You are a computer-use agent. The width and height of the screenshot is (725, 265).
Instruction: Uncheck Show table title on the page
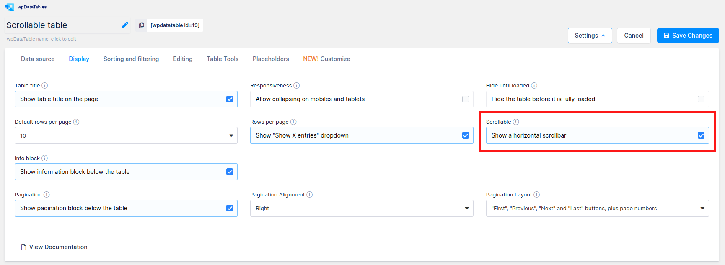click(230, 99)
